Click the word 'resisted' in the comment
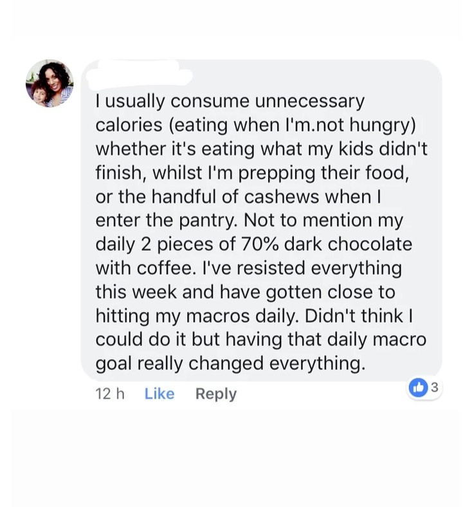Viewport: 472px width, 507px height. [252, 268]
